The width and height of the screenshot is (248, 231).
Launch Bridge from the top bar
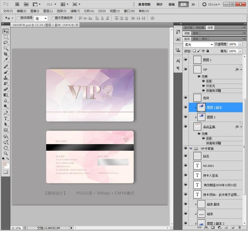(x=17, y=4)
